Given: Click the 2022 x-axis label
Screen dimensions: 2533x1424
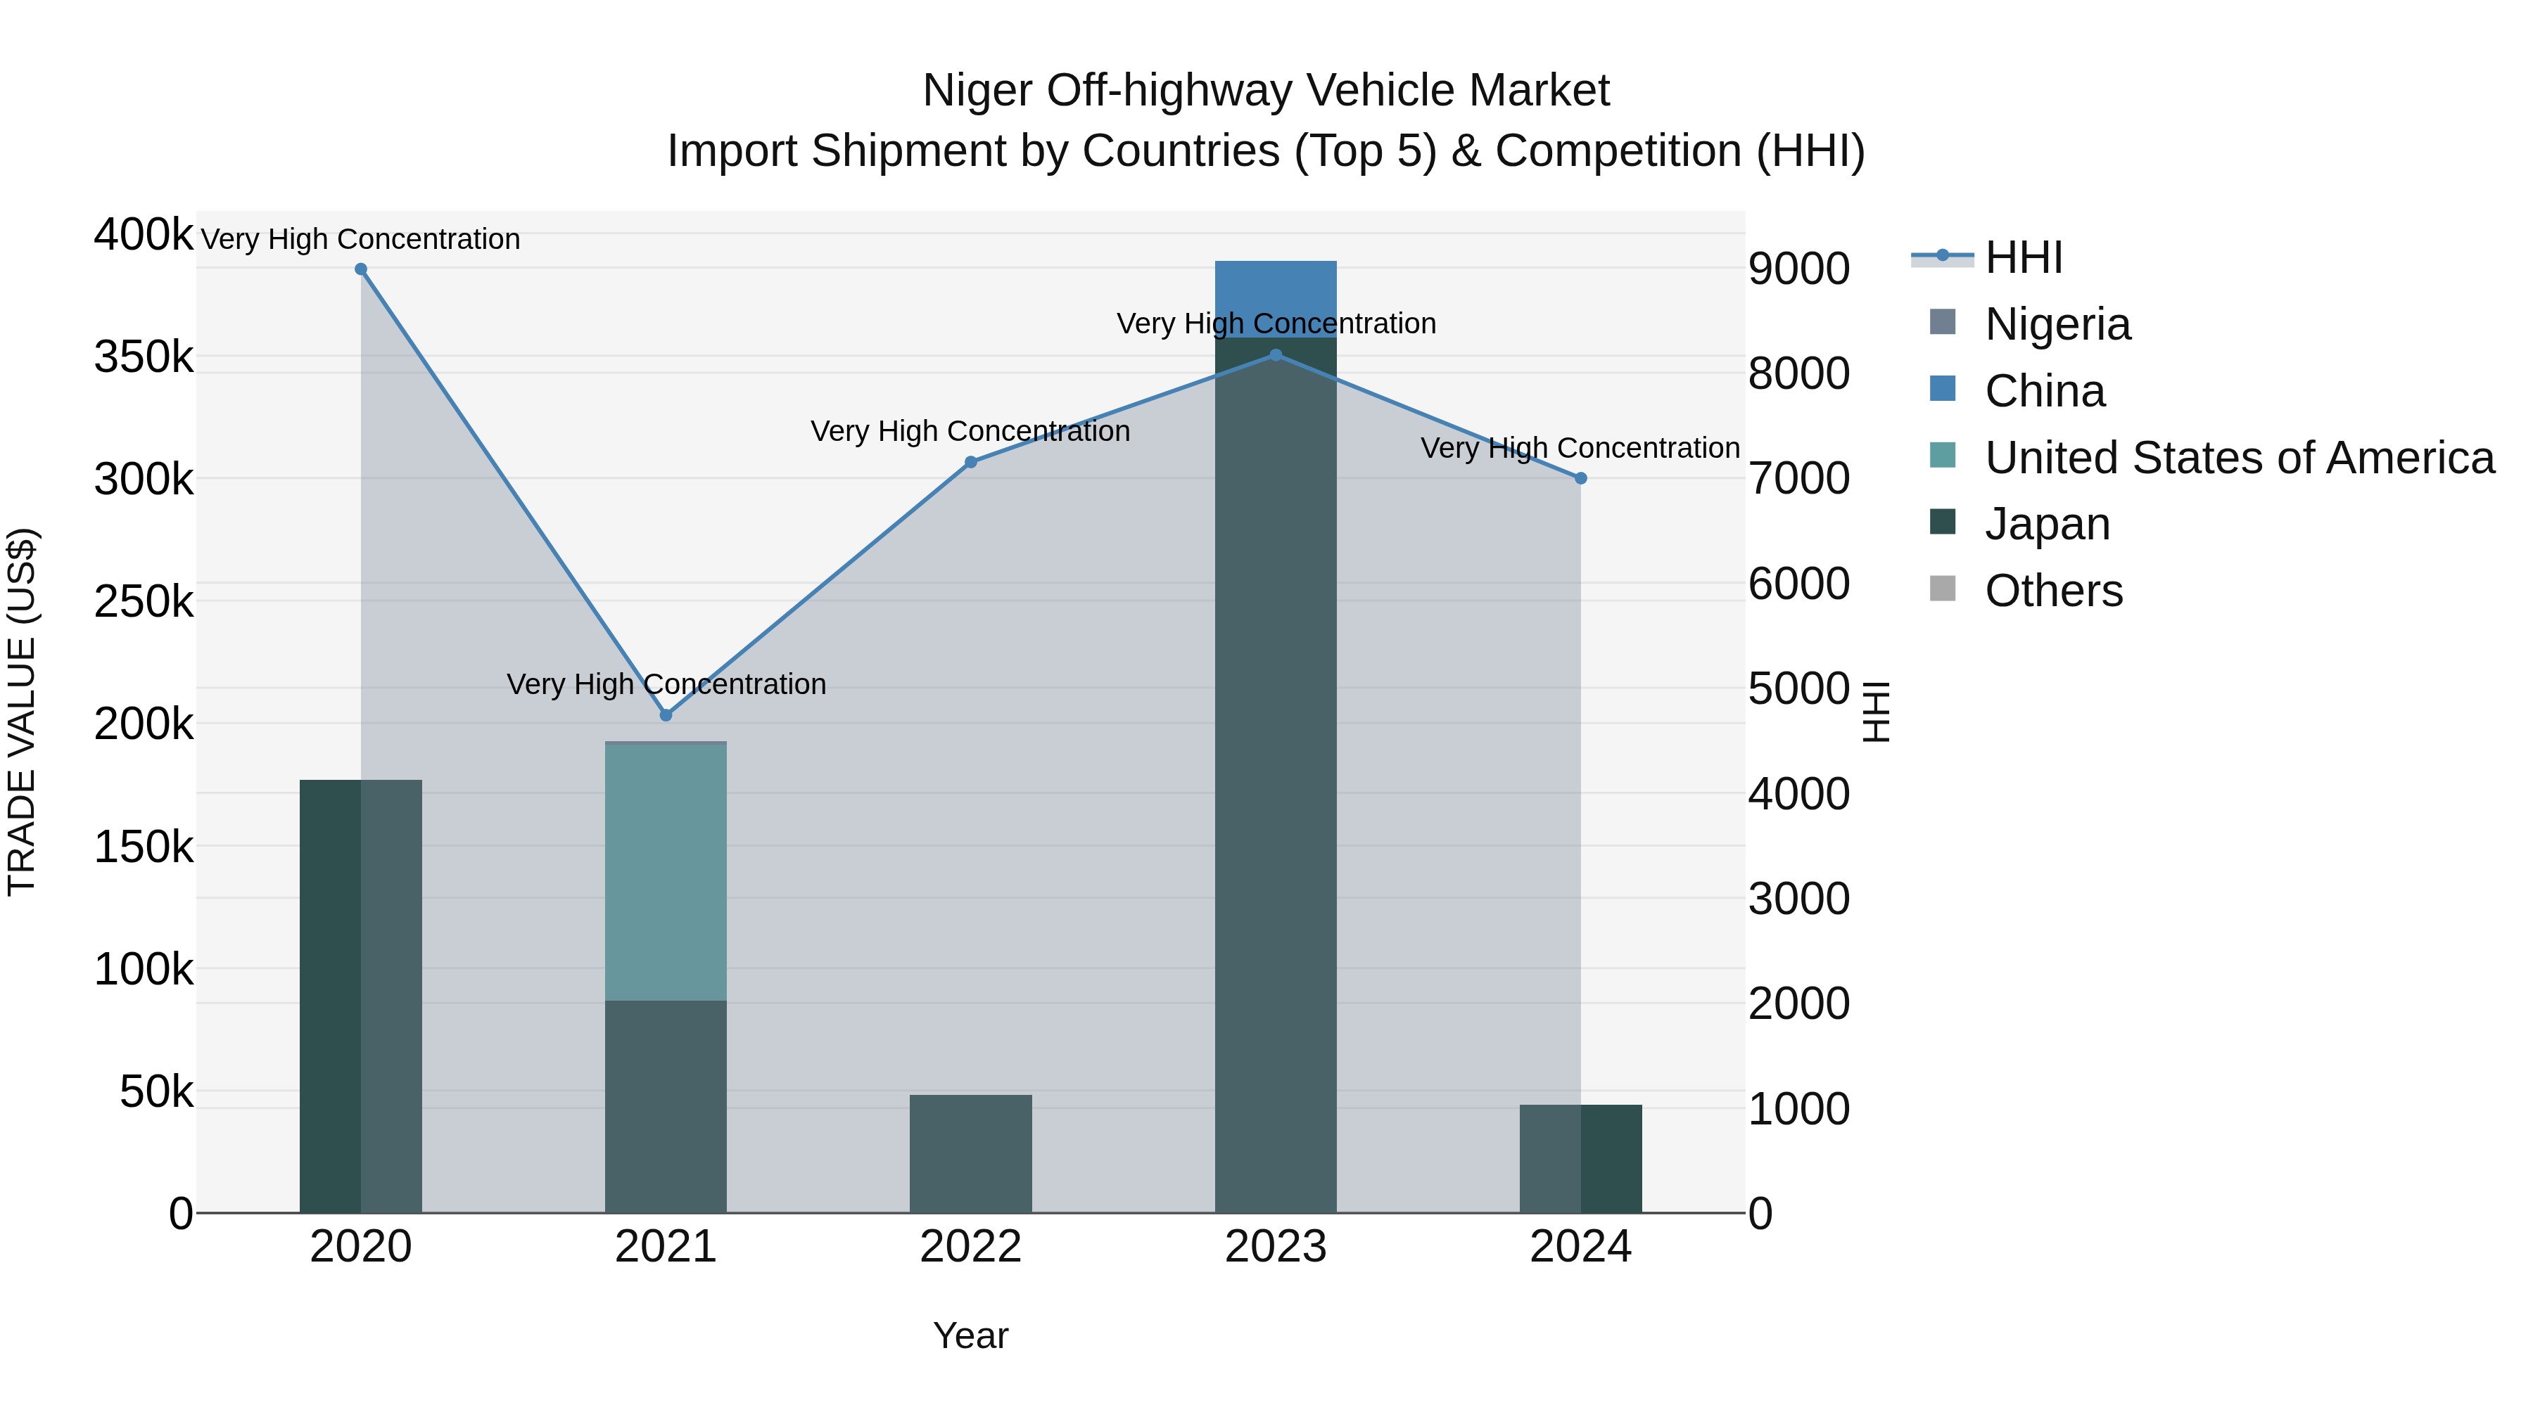Looking at the screenshot, I should (x=970, y=1247).
